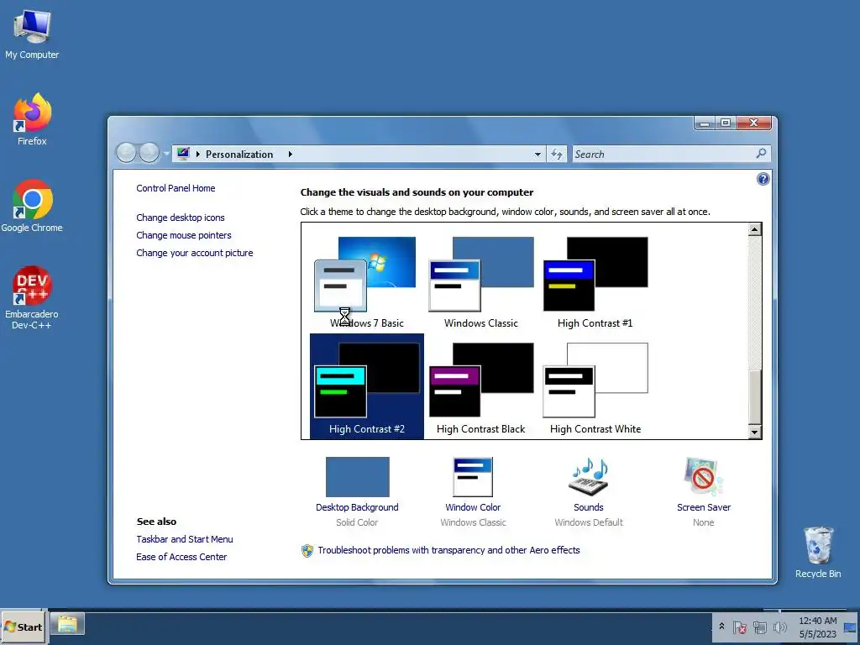Click the search magnifier icon
This screenshot has height=645, width=860.
pyautogui.click(x=761, y=155)
